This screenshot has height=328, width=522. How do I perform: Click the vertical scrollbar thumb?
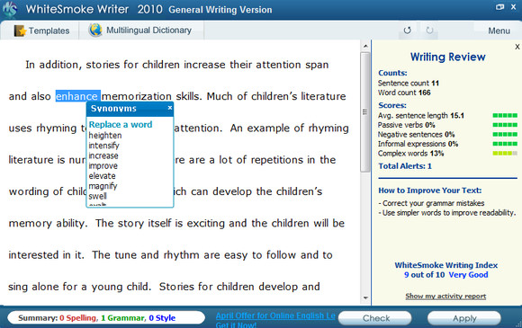click(x=364, y=112)
